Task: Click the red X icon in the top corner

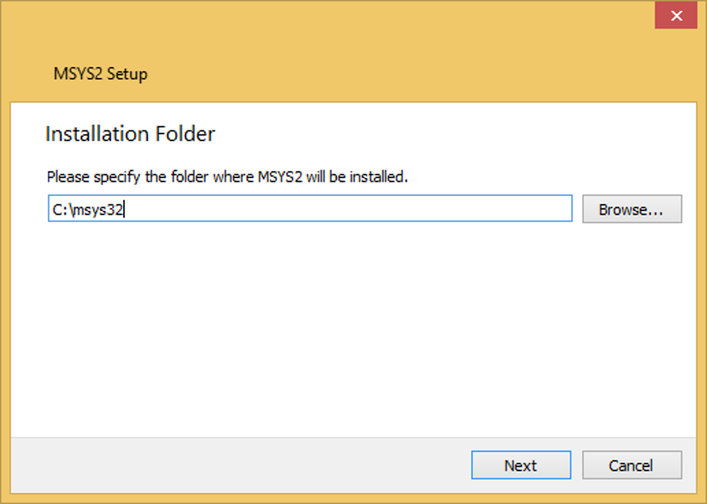Action: pos(675,17)
